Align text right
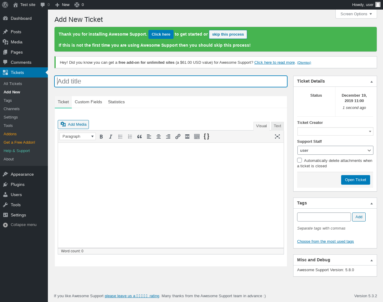 point(168,136)
